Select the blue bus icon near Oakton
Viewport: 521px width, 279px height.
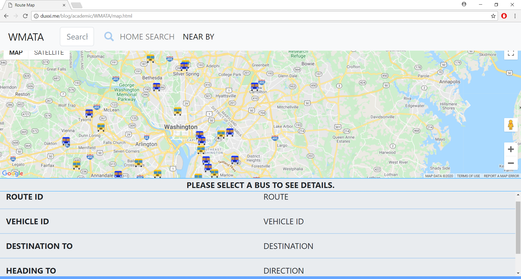point(66,141)
